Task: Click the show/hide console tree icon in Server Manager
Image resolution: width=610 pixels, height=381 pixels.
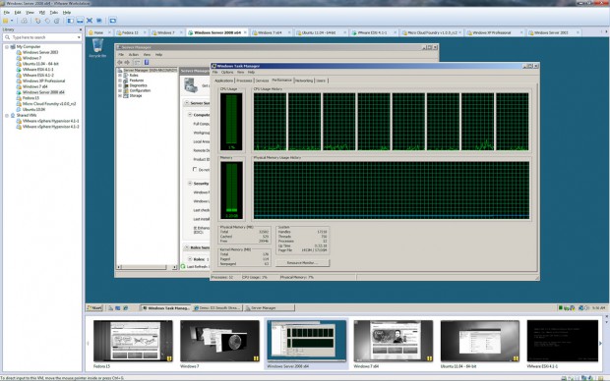Action: coord(138,62)
